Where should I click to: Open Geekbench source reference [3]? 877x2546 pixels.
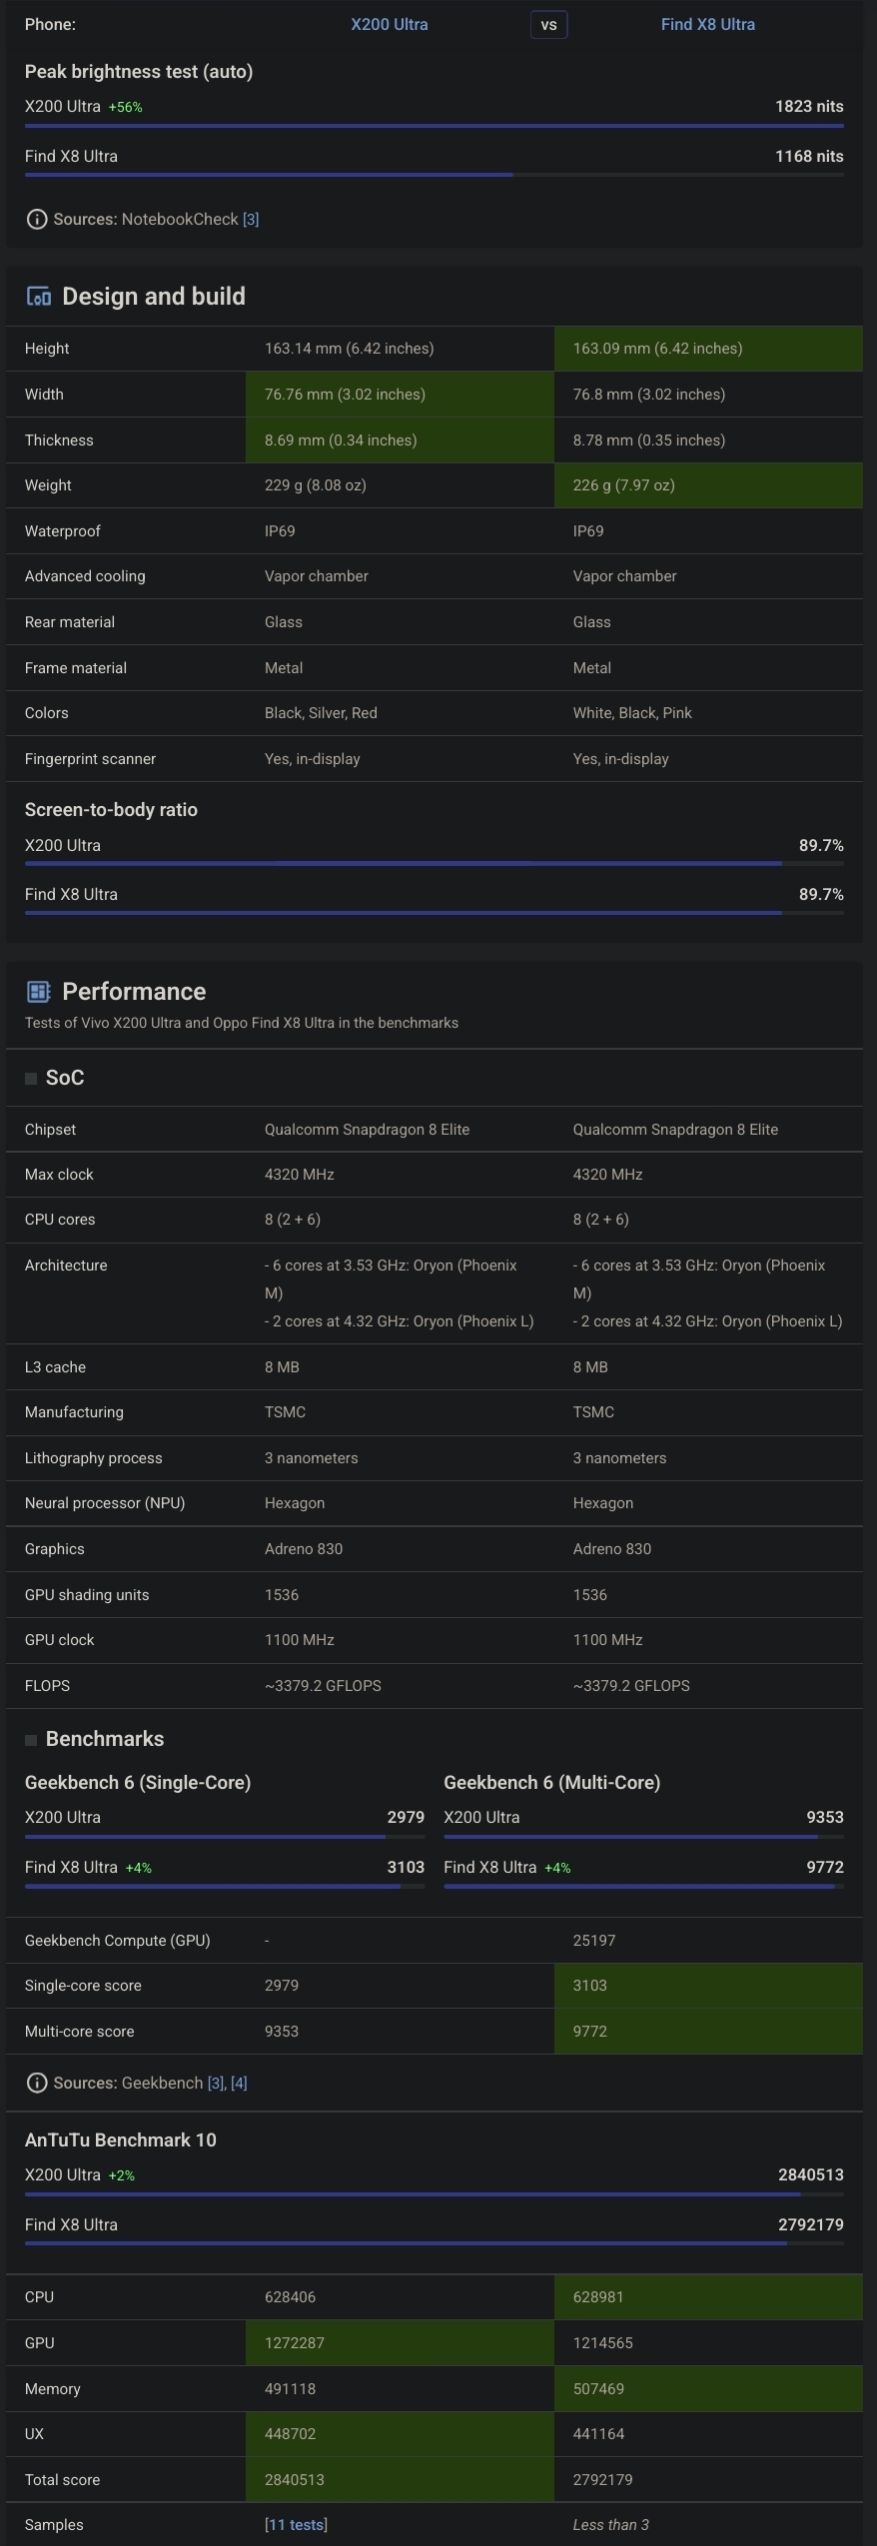(216, 2083)
